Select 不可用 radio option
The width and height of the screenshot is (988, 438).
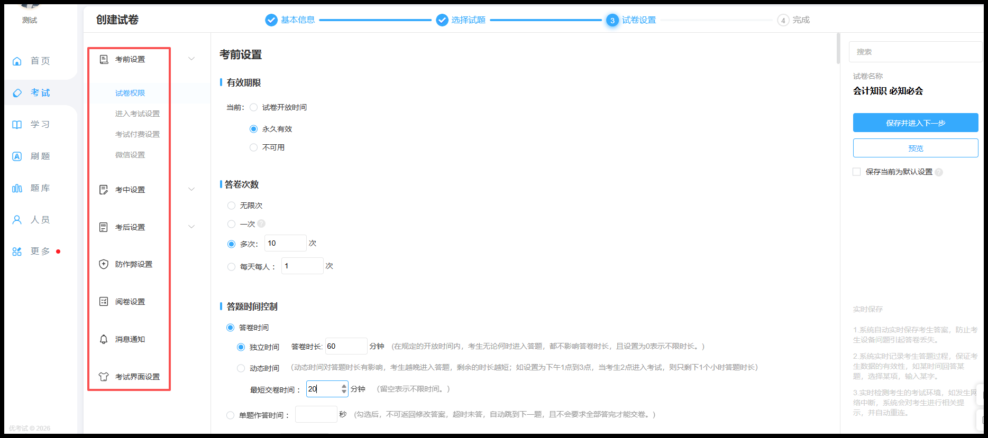(x=253, y=147)
